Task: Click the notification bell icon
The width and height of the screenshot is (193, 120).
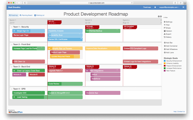Action: pyautogui.click(x=155, y=7)
